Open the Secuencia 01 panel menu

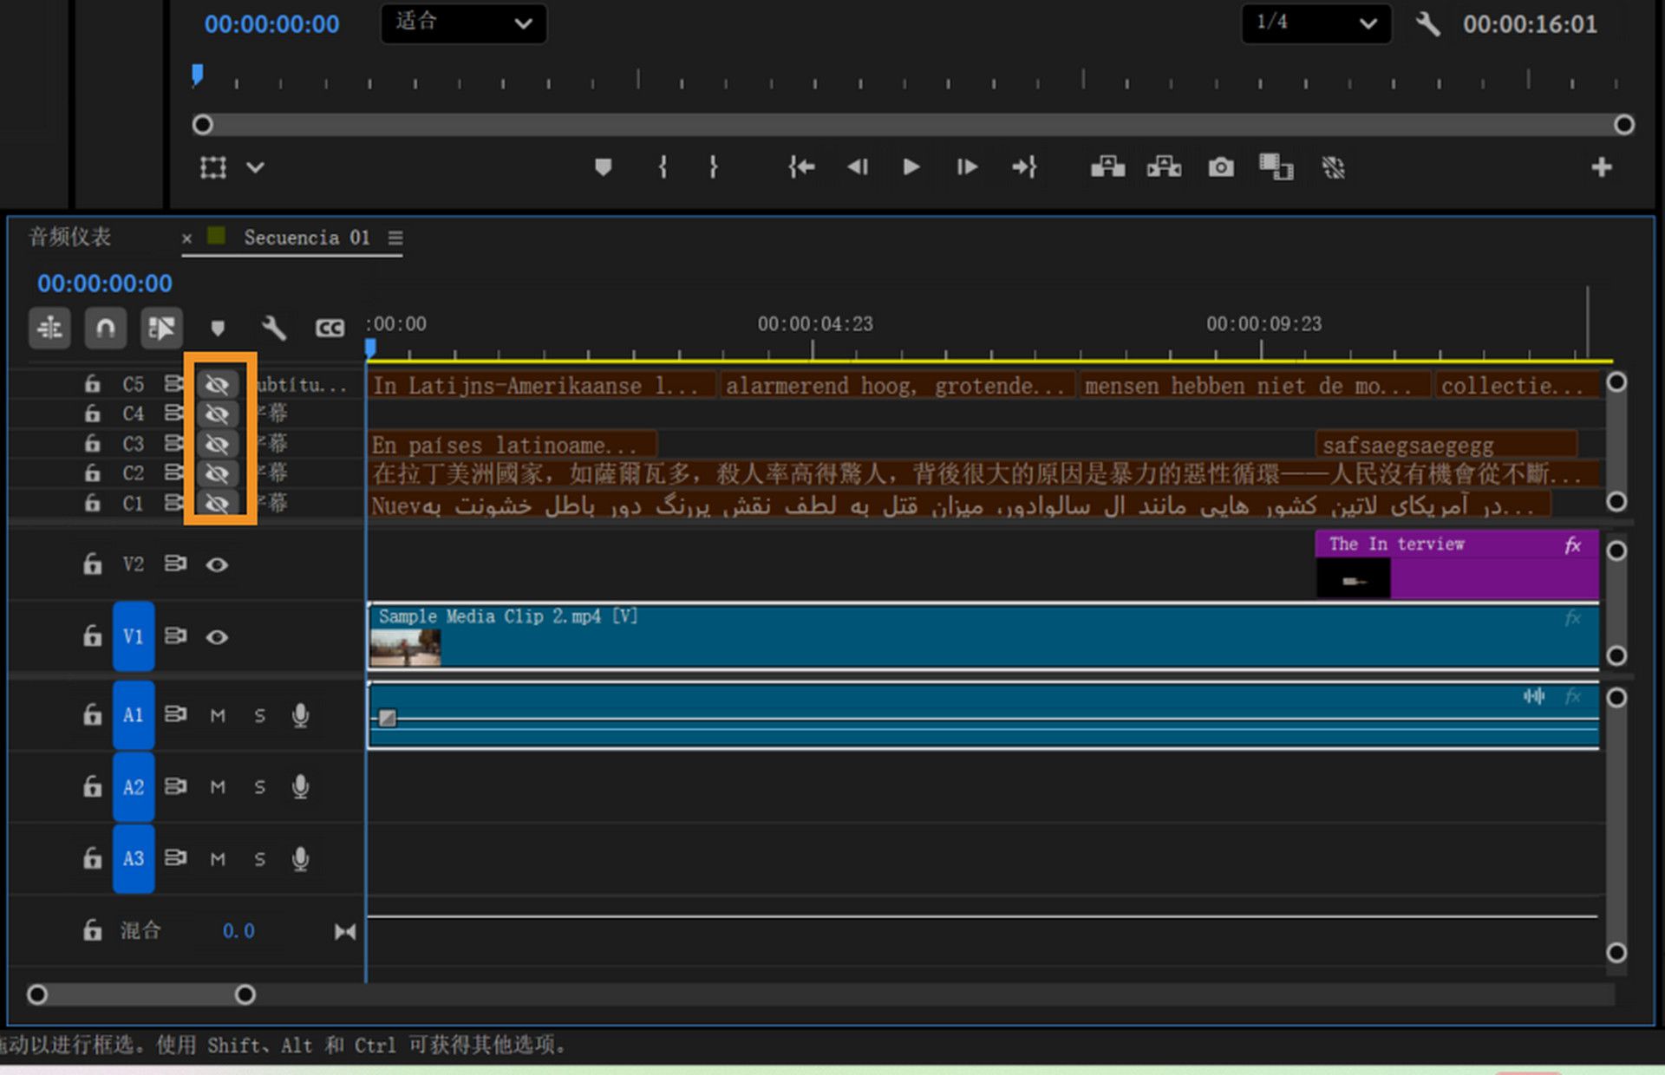(x=395, y=238)
